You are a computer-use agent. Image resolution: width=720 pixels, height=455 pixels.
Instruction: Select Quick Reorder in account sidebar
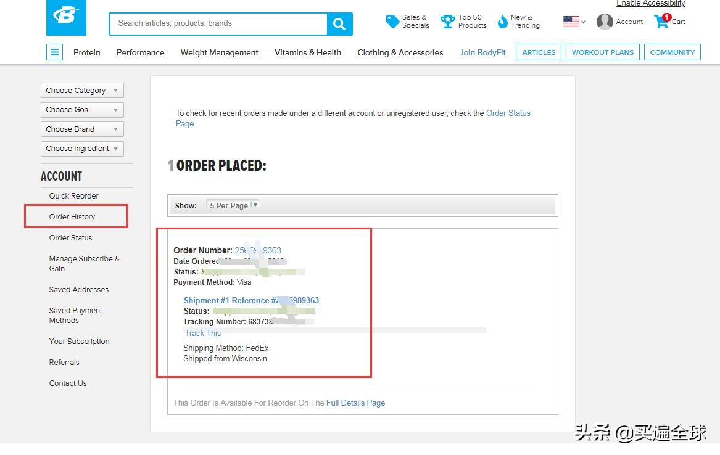[x=74, y=196]
